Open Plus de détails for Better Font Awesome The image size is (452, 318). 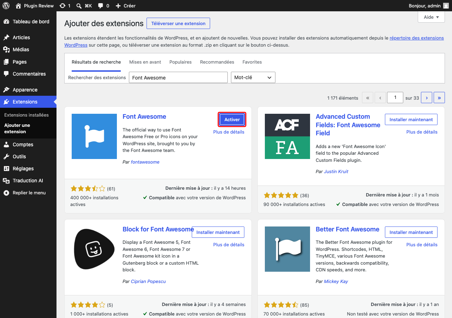[x=422, y=245]
